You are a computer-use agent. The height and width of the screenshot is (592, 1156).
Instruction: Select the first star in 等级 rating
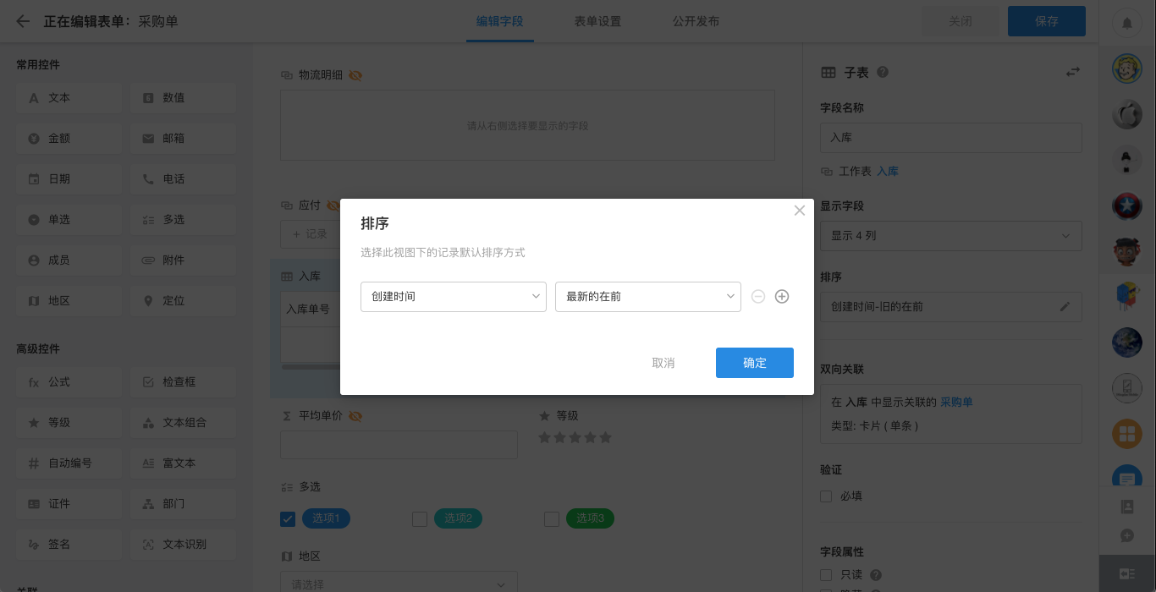545,438
